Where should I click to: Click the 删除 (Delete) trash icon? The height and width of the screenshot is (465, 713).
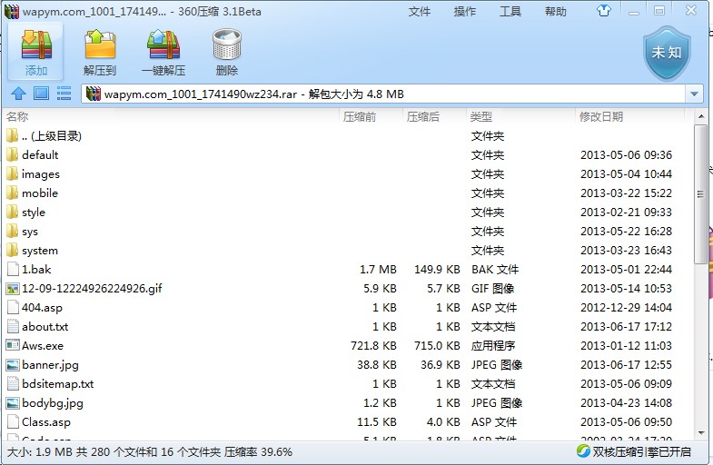click(x=226, y=52)
